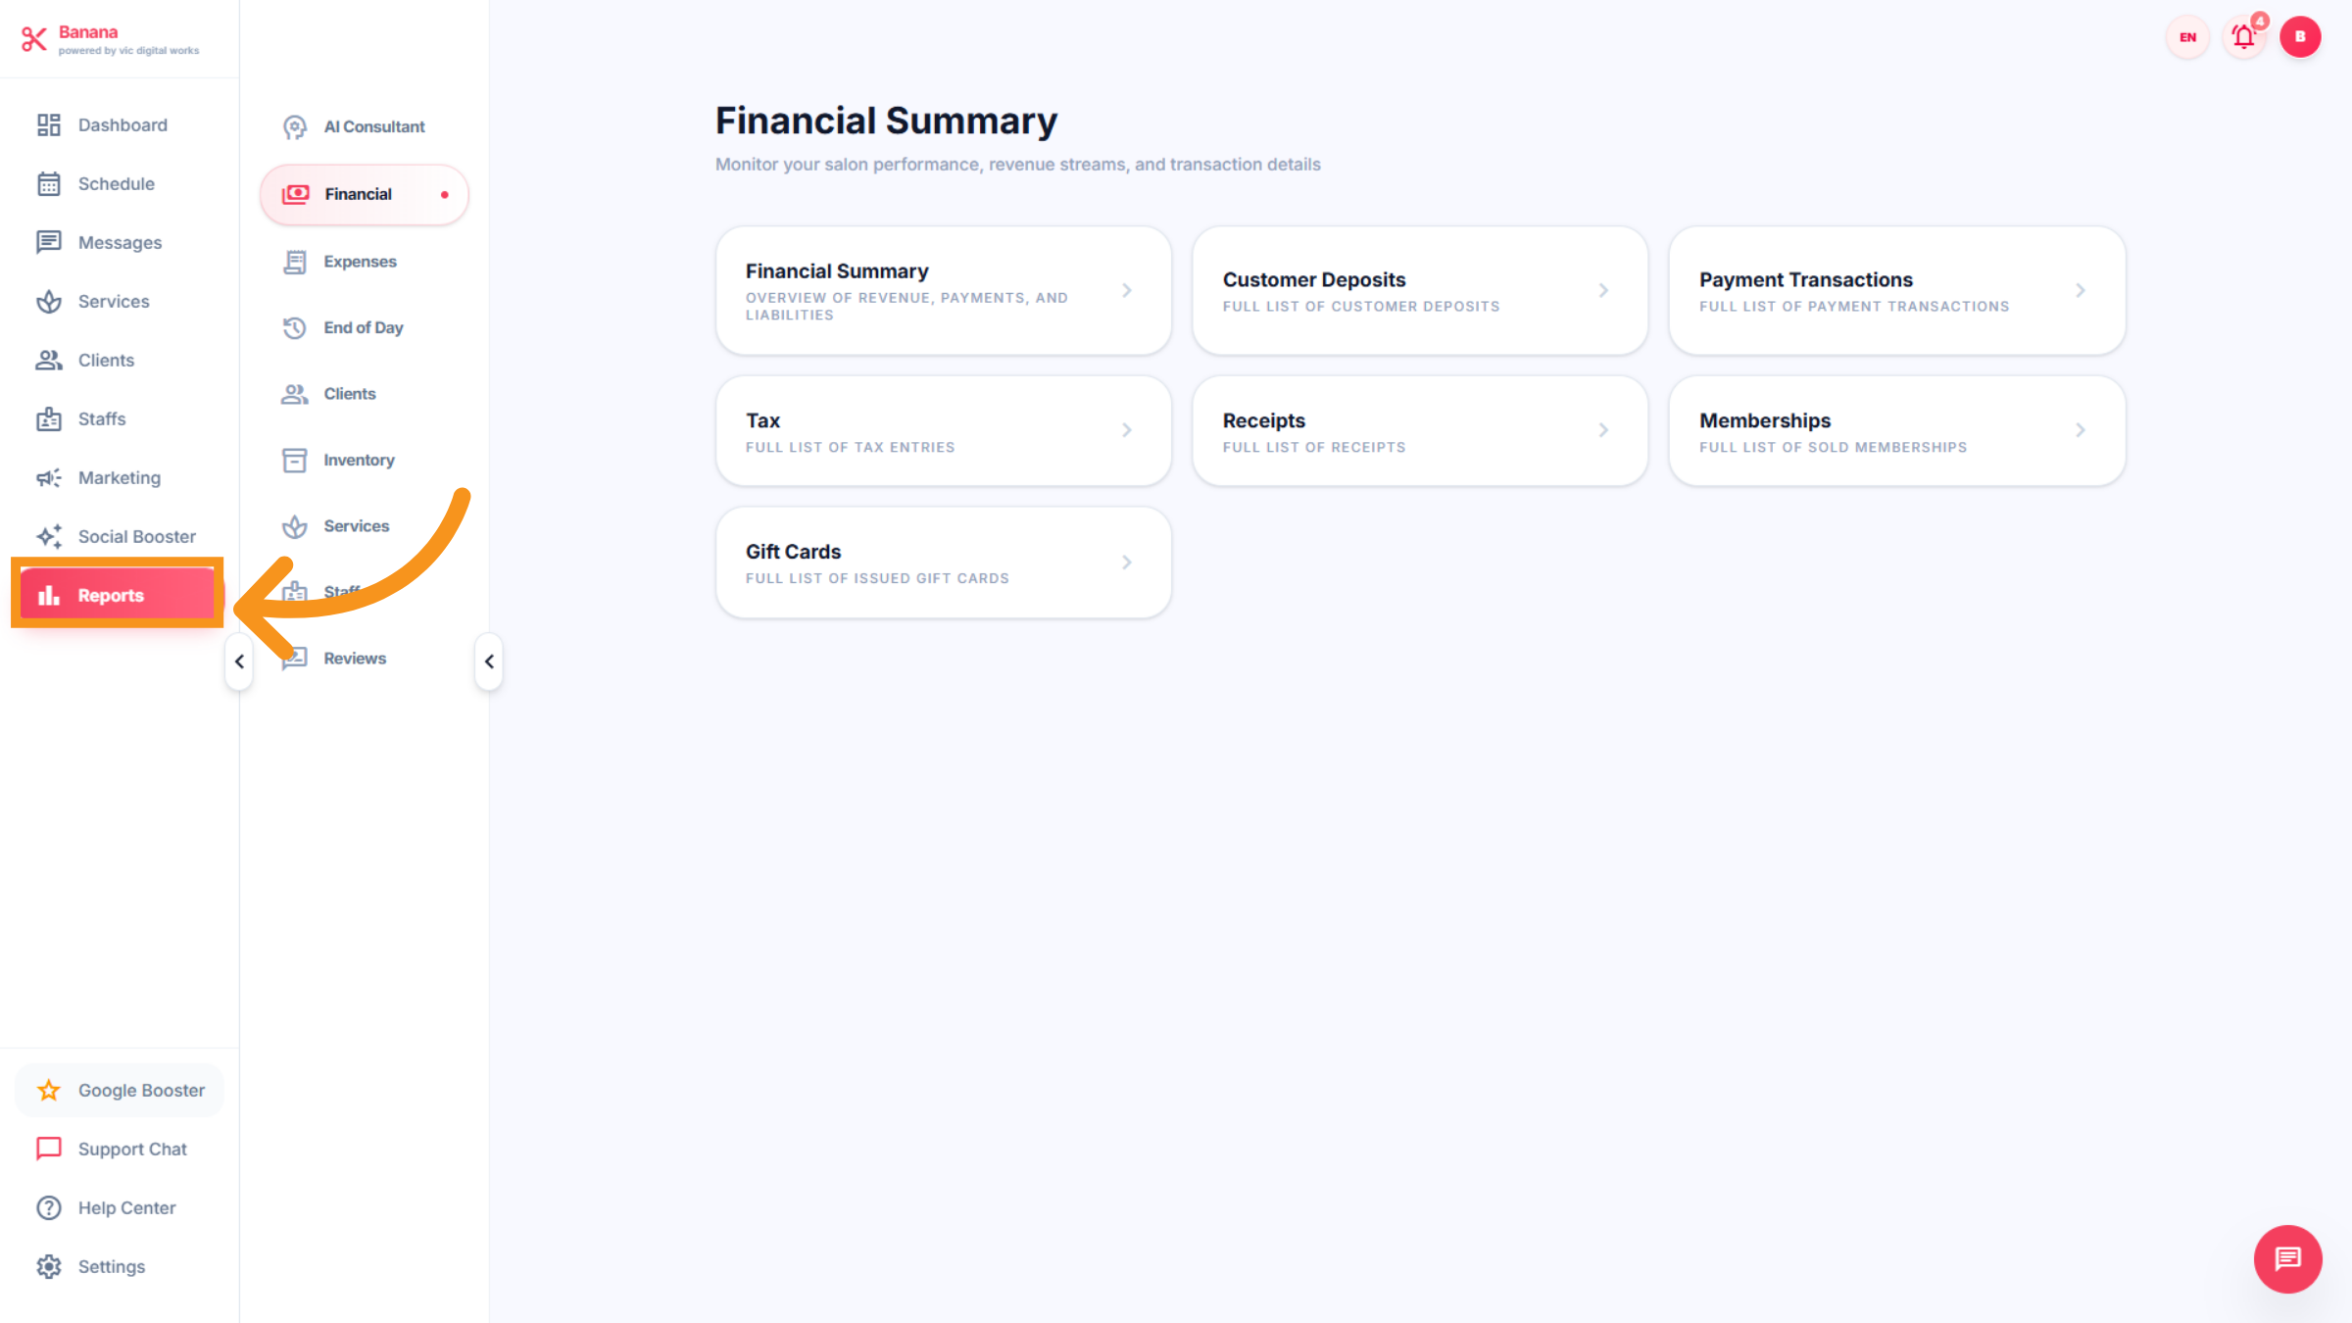
Task: Open the Customer Deposits card
Action: click(1419, 291)
